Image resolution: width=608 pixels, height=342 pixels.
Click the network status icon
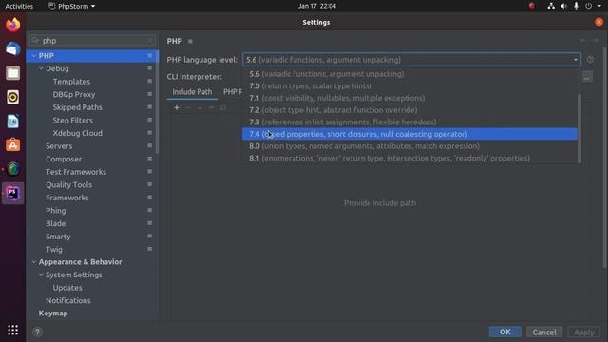pyautogui.click(x=551, y=6)
